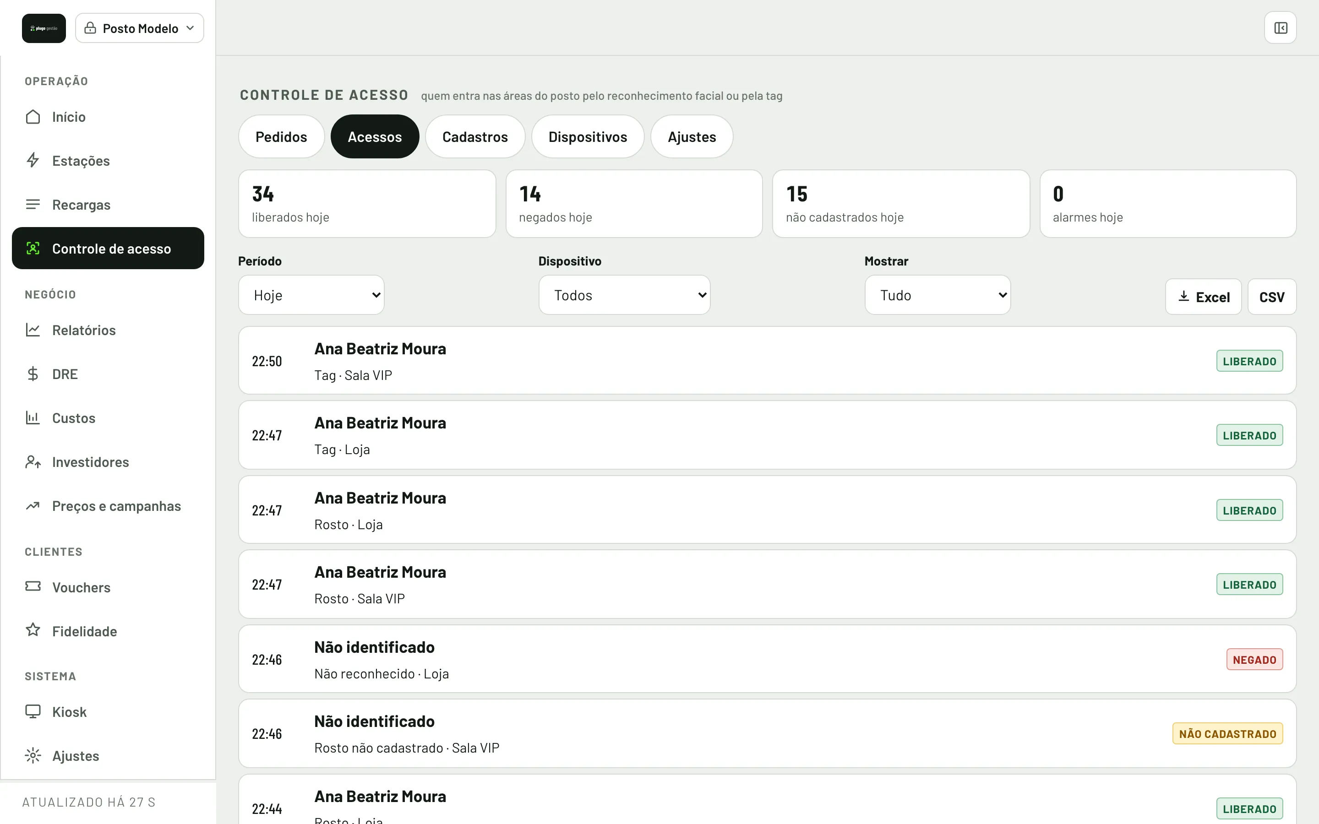Click the Preços e campanhas trend icon
This screenshot has width=1319, height=824.
pos(33,506)
